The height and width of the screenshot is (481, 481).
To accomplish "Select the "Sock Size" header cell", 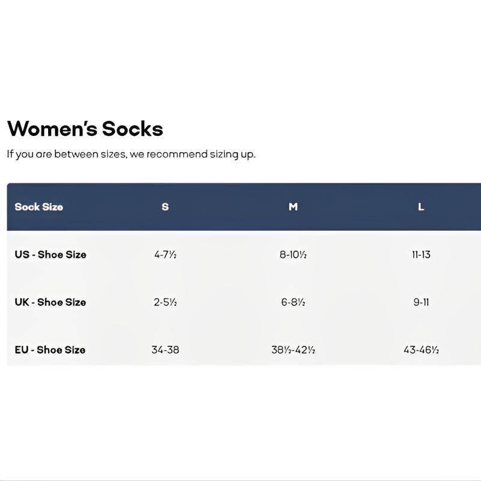I will click(38, 207).
